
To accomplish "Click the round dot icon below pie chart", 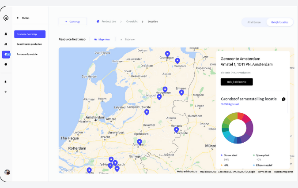I will pyautogui.click(x=6, y=64).
